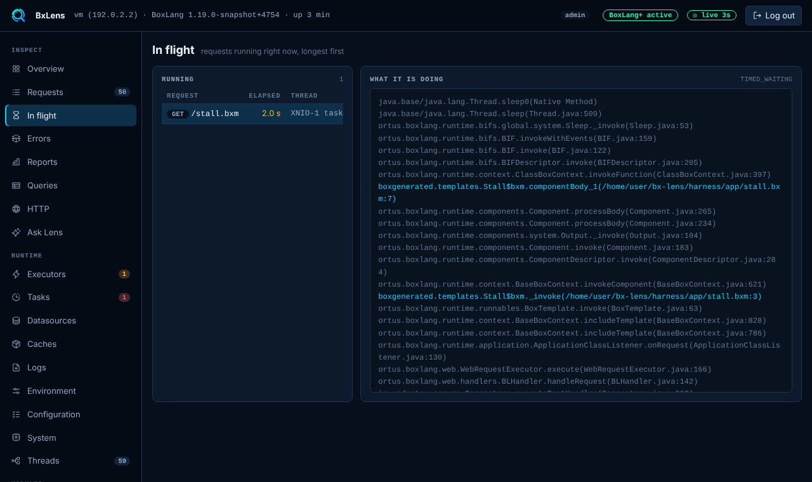Viewport: 812px width, 482px height.
Task: Open the Environment page
Action: (x=70, y=391)
